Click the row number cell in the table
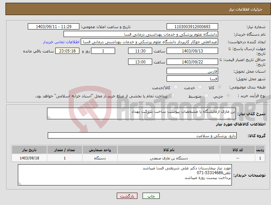Screen dimensions: 271x205 tap(260, 158)
